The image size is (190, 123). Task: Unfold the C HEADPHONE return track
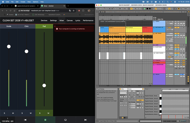coord(154,65)
